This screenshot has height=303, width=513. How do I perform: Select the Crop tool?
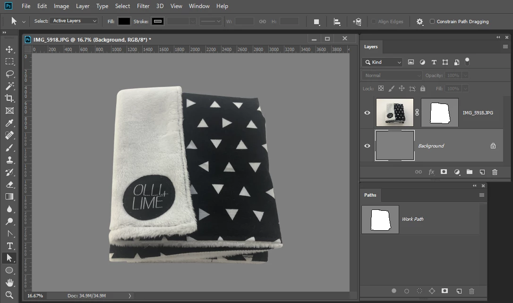point(9,98)
